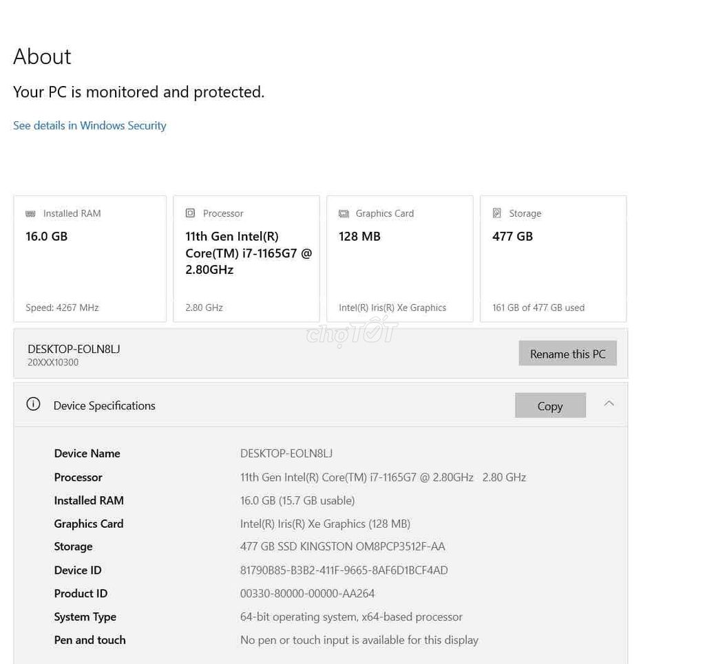Click the Graphics Card icon

point(344,214)
